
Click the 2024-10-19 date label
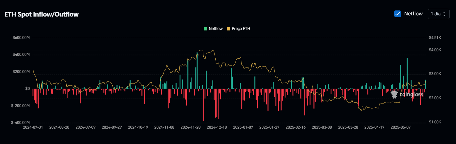(x=138, y=127)
